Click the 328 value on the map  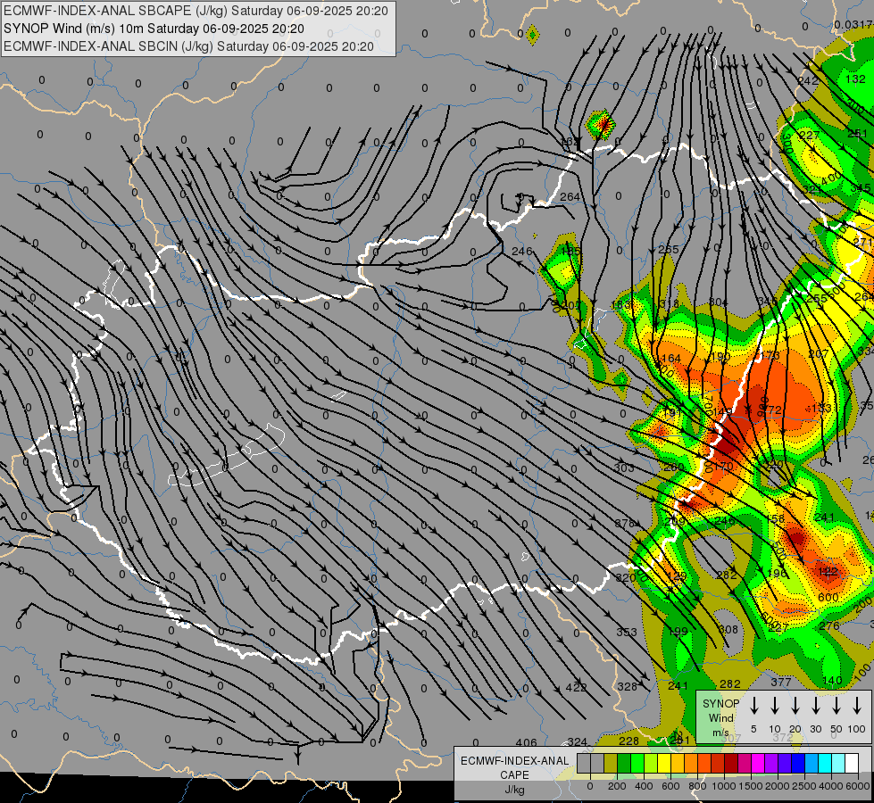tap(627, 686)
